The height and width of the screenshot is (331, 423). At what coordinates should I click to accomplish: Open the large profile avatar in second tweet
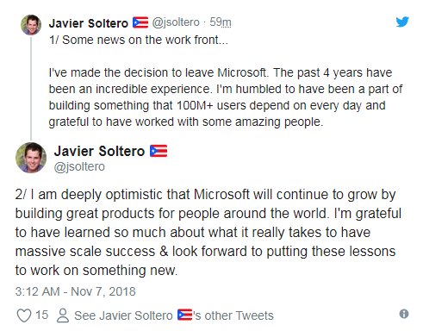coord(31,158)
